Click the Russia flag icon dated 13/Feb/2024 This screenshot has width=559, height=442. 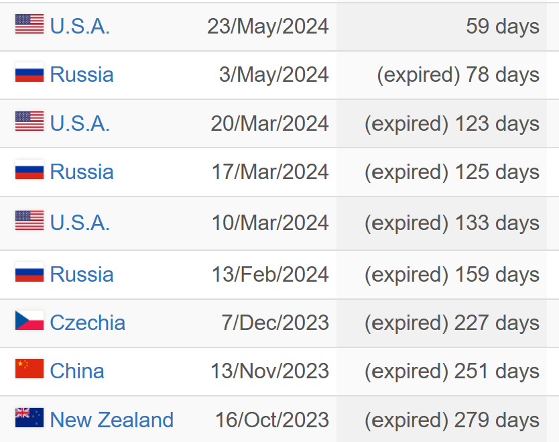[x=29, y=272]
